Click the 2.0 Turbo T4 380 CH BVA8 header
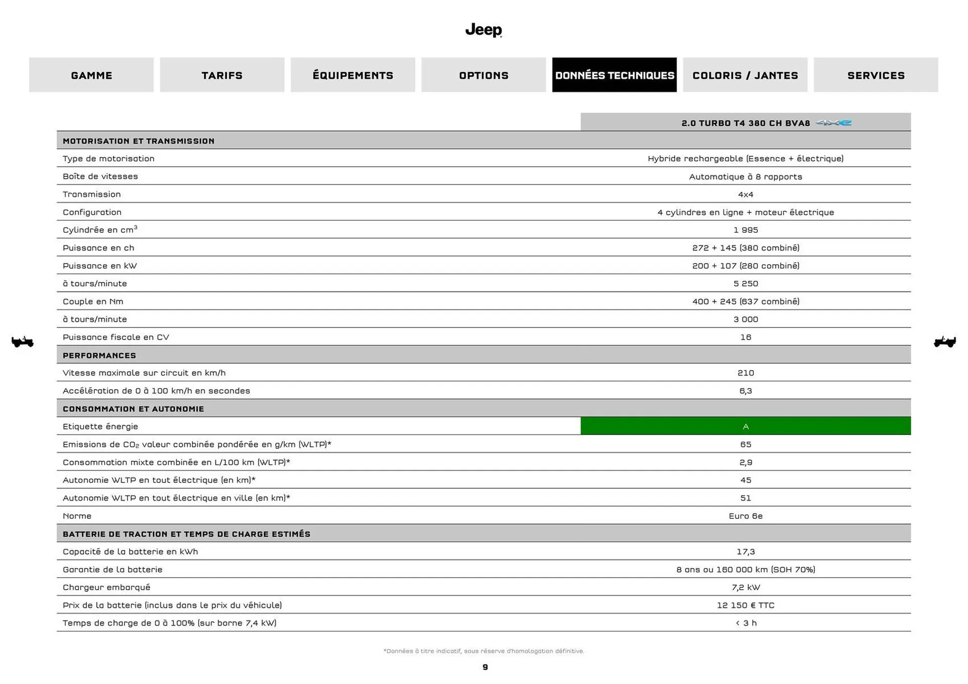Screen dimensions: 968x684 [x=745, y=123]
